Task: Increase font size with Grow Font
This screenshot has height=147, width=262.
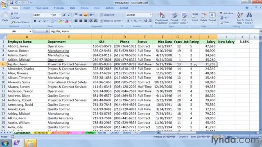Action: [x=64, y=15]
